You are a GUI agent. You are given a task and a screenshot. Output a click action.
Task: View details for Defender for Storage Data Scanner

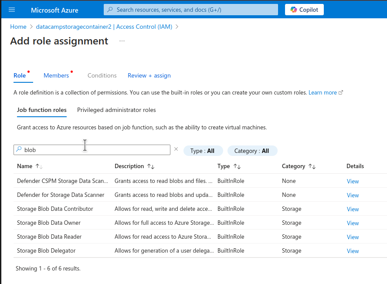tap(353, 195)
